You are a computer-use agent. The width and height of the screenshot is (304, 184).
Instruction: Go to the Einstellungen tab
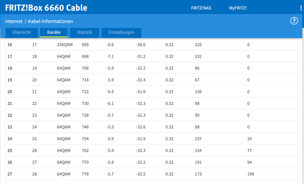[121, 32]
